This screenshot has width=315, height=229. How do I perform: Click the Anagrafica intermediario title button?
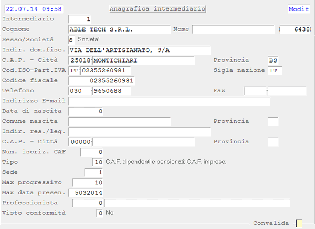point(157,9)
